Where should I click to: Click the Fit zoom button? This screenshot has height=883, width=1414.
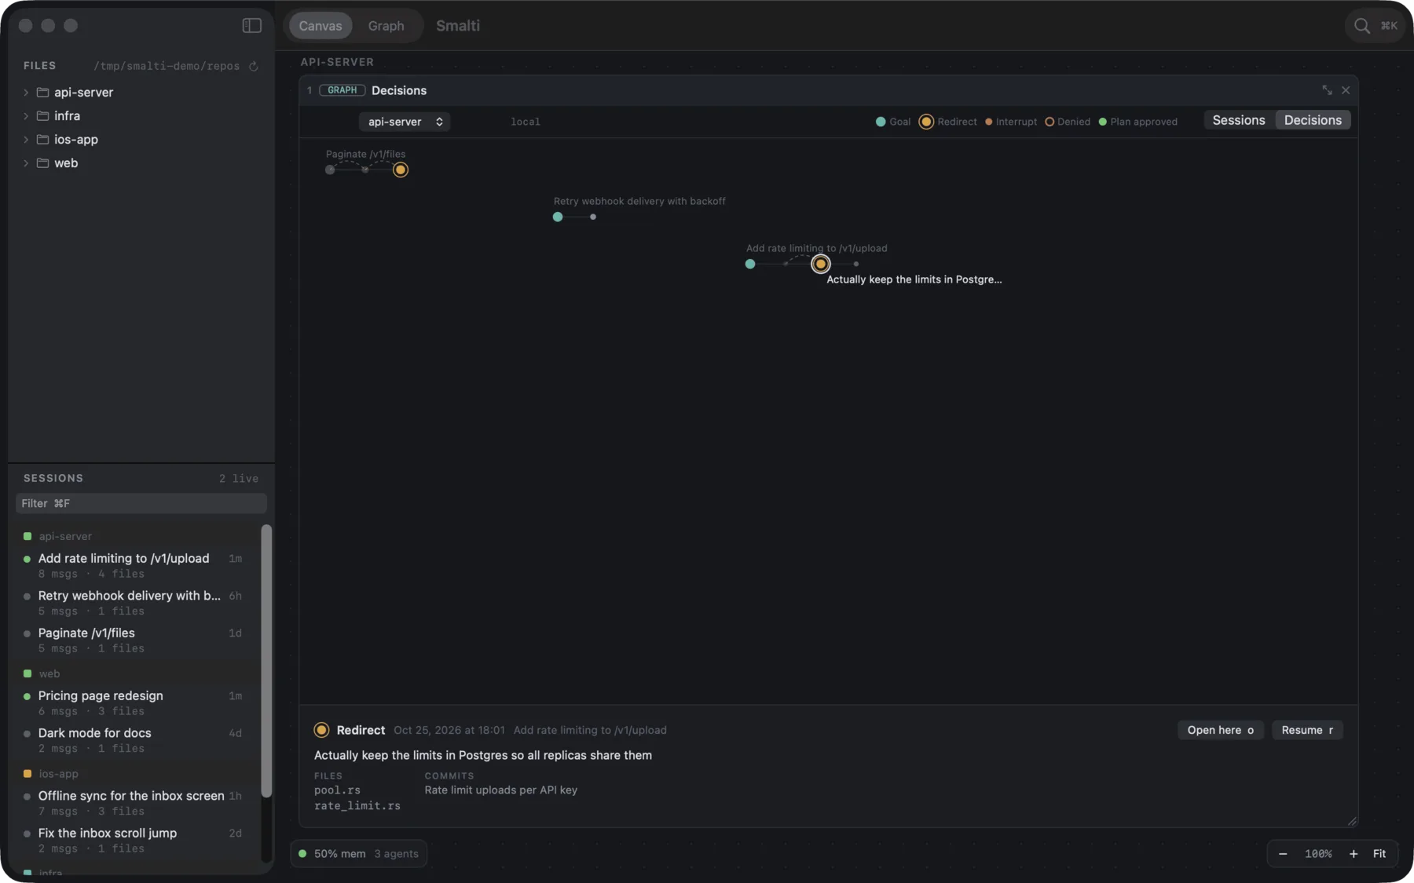click(x=1379, y=854)
